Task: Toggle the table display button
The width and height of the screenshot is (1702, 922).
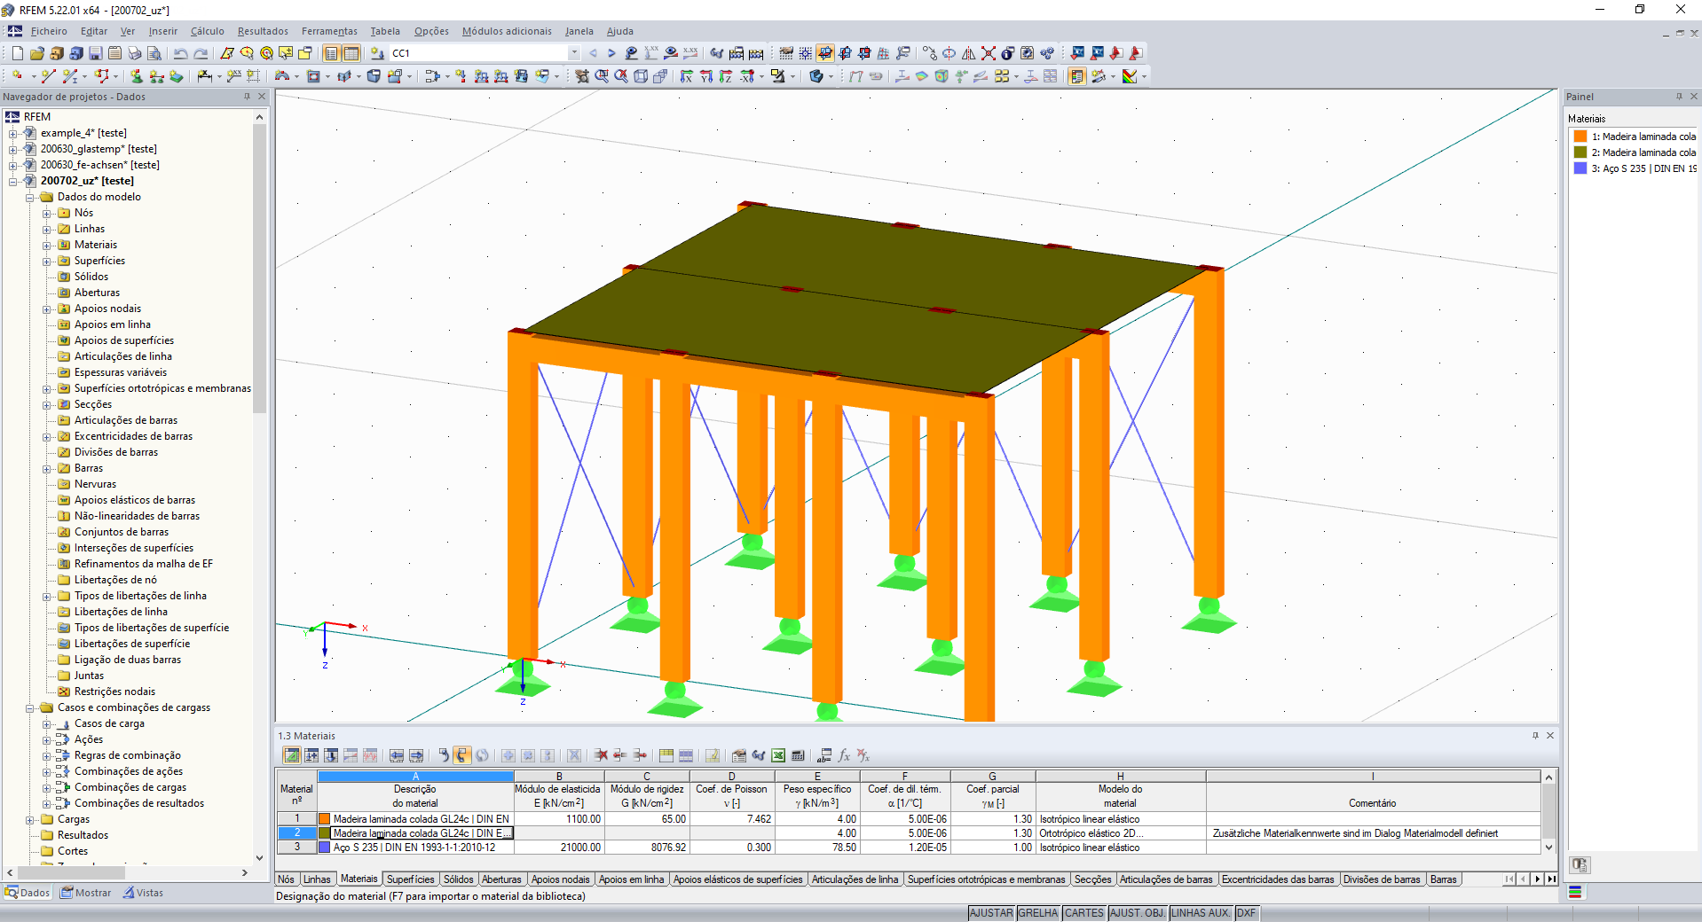Action: pyautogui.click(x=351, y=53)
